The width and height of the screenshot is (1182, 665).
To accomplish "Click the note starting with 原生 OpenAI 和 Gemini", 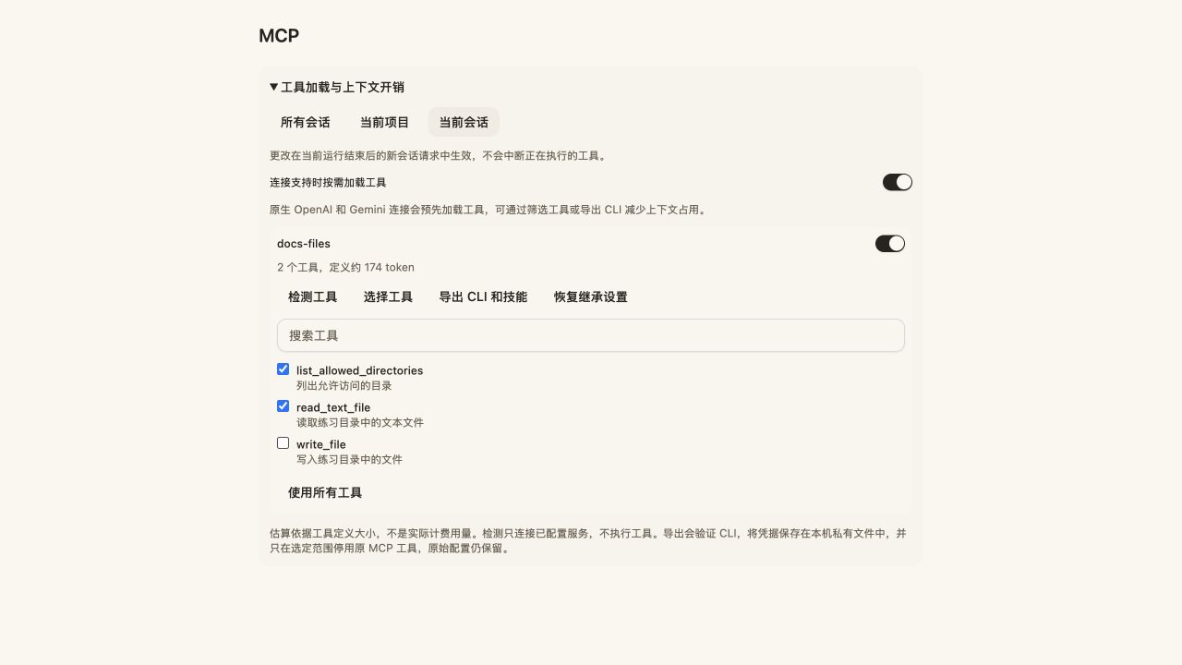I will coord(489,210).
